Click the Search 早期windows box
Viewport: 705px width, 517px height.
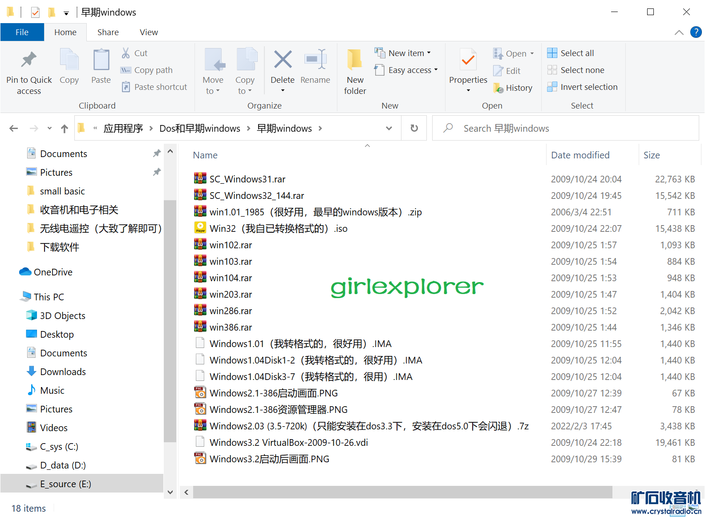tap(565, 128)
